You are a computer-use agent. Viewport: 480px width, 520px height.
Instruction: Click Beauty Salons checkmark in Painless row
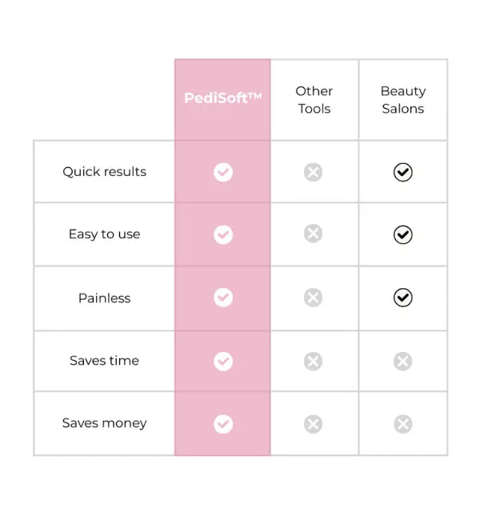click(x=403, y=298)
